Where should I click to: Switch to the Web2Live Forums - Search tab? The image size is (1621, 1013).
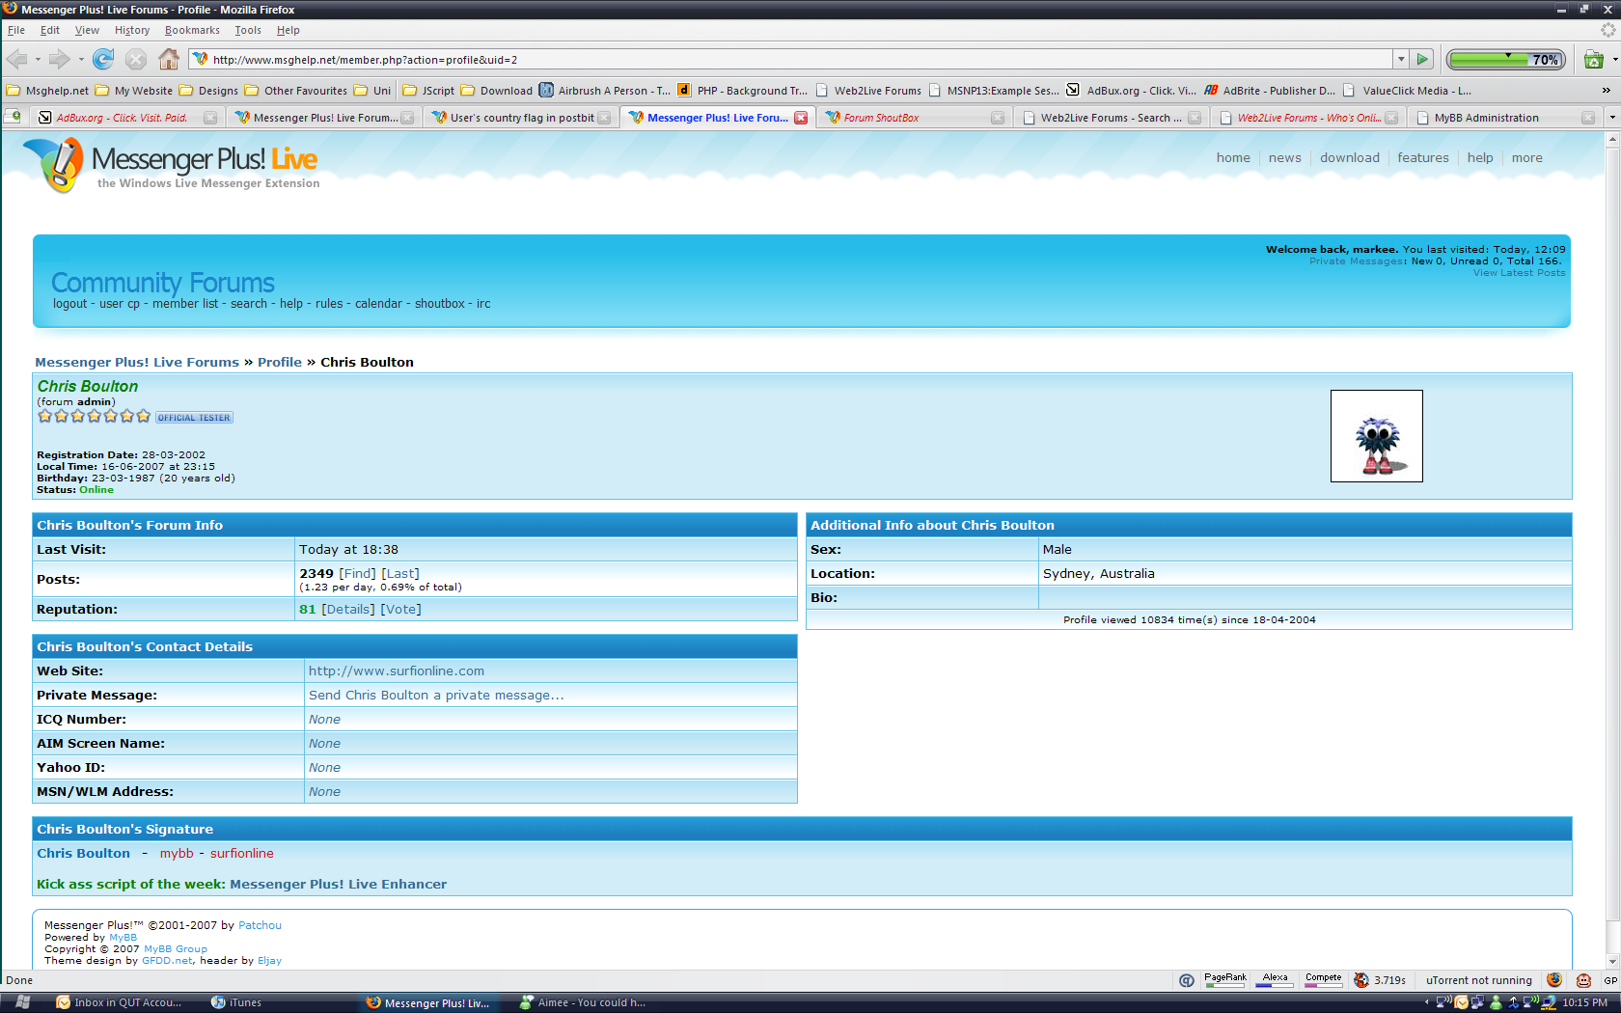1112,118
